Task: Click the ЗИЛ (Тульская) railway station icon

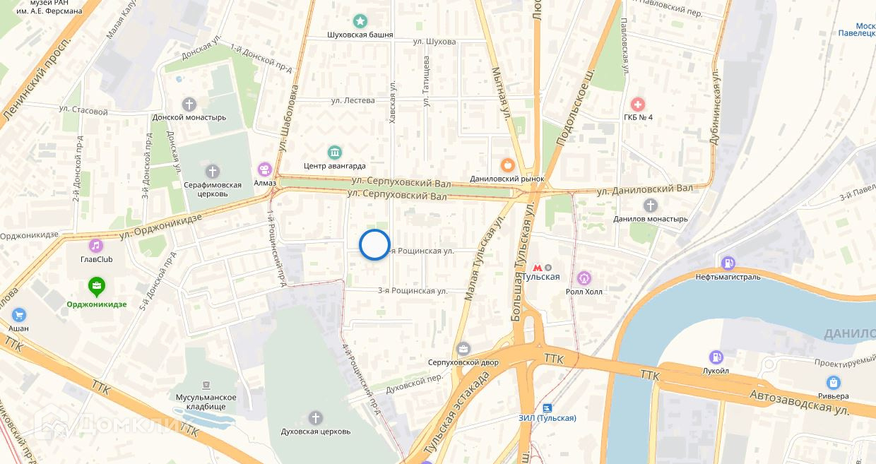Action: click(547, 408)
